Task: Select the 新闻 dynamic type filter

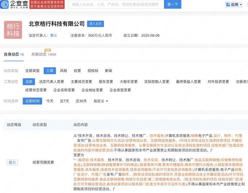Action: click(108, 71)
